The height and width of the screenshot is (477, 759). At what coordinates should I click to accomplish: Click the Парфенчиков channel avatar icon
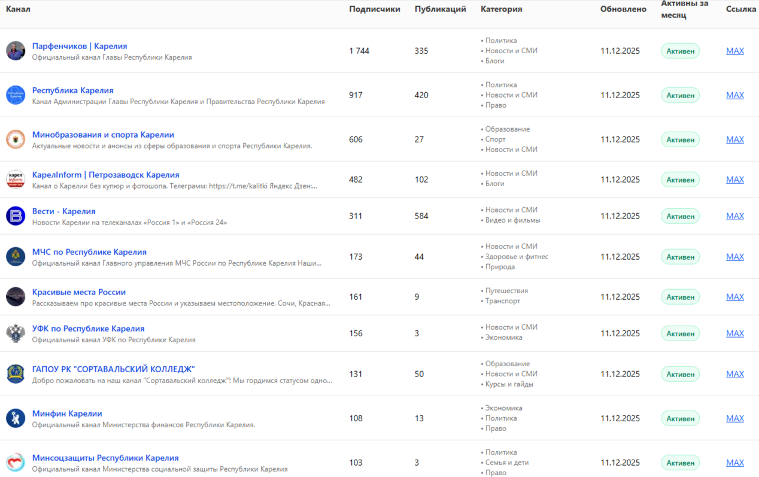(16, 51)
